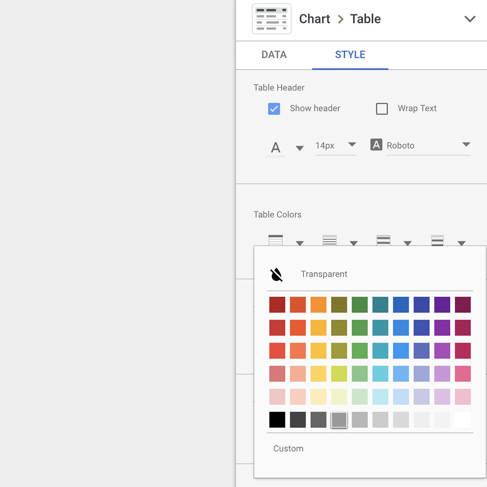487x487 pixels.
Task: Open the header font color dropdown arrow
Action: point(299,148)
